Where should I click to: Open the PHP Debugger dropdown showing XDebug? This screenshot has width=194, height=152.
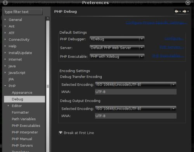pyautogui.click(x=117, y=39)
